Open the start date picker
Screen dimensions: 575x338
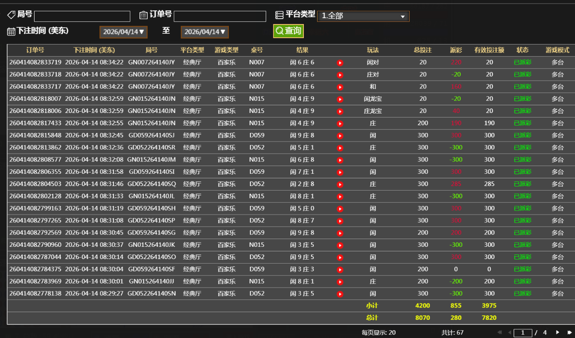coord(124,32)
